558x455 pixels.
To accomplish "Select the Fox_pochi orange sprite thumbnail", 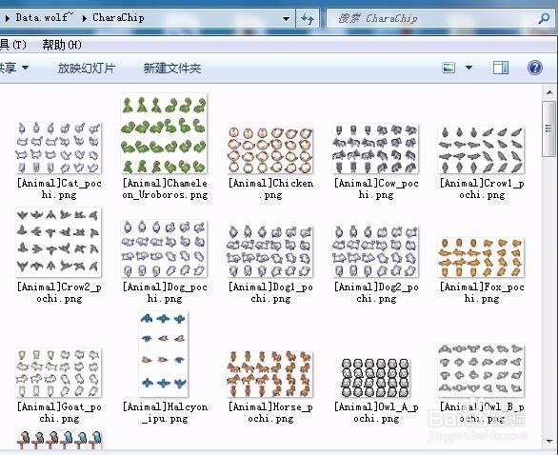I will (x=481, y=258).
